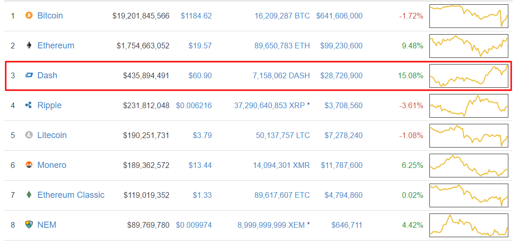Click supply 7,158,062 DASH

[282, 76]
